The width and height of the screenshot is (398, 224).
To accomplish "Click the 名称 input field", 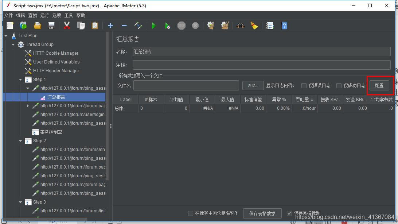I will click(x=261, y=51).
